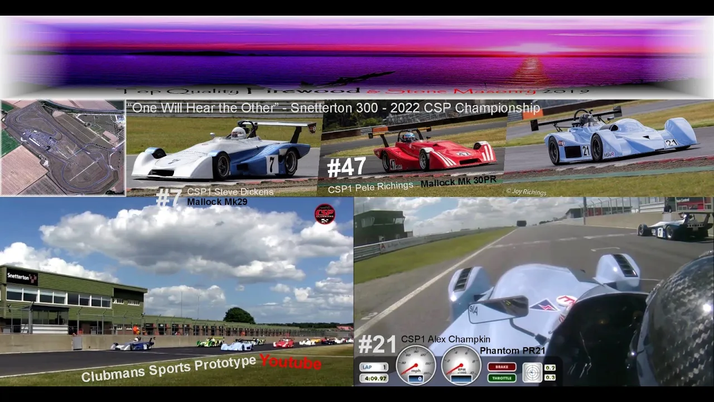Open the Snetterton circuit aerial map thumbnail
The width and height of the screenshot is (714, 402).
tap(62, 147)
